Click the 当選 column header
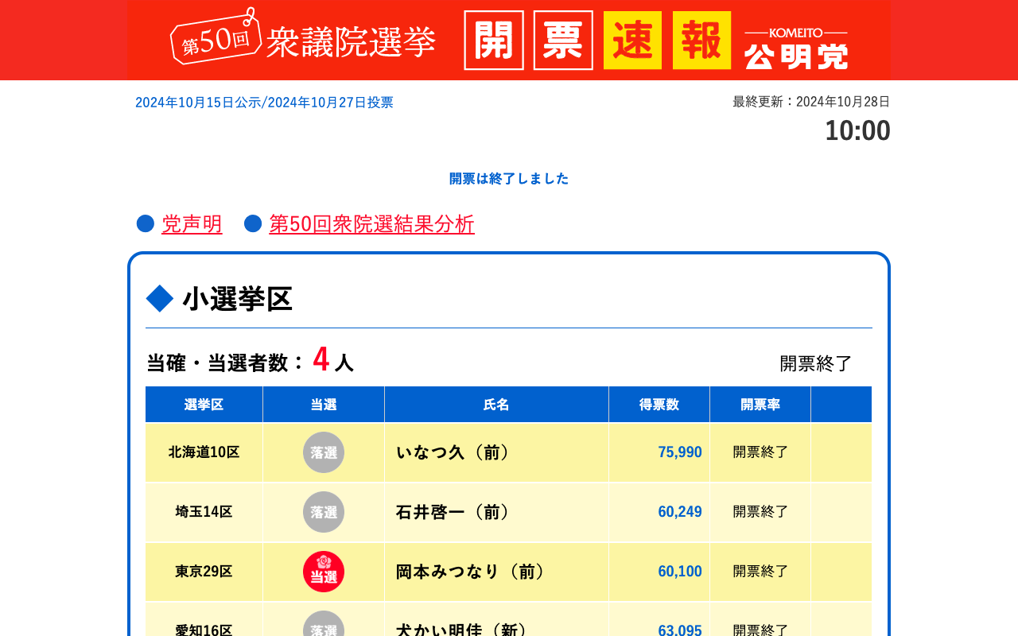Viewport: 1018px width, 636px height. tap(324, 405)
